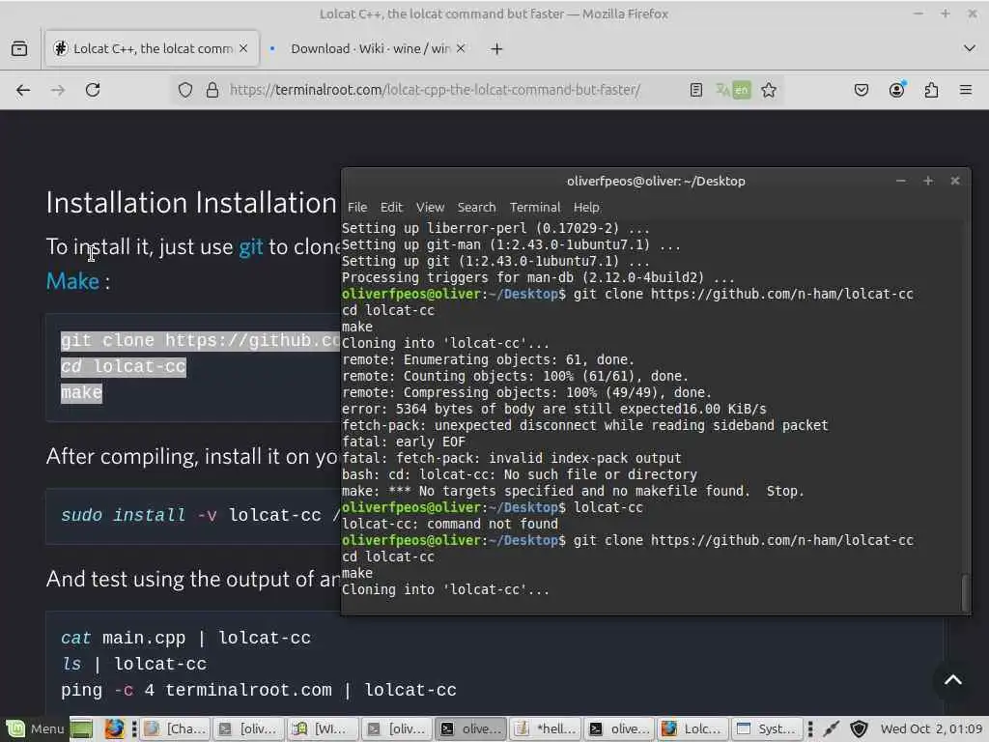The width and height of the screenshot is (989, 742).
Task: Launch Firefox from the panel launcher
Action: (114, 728)
